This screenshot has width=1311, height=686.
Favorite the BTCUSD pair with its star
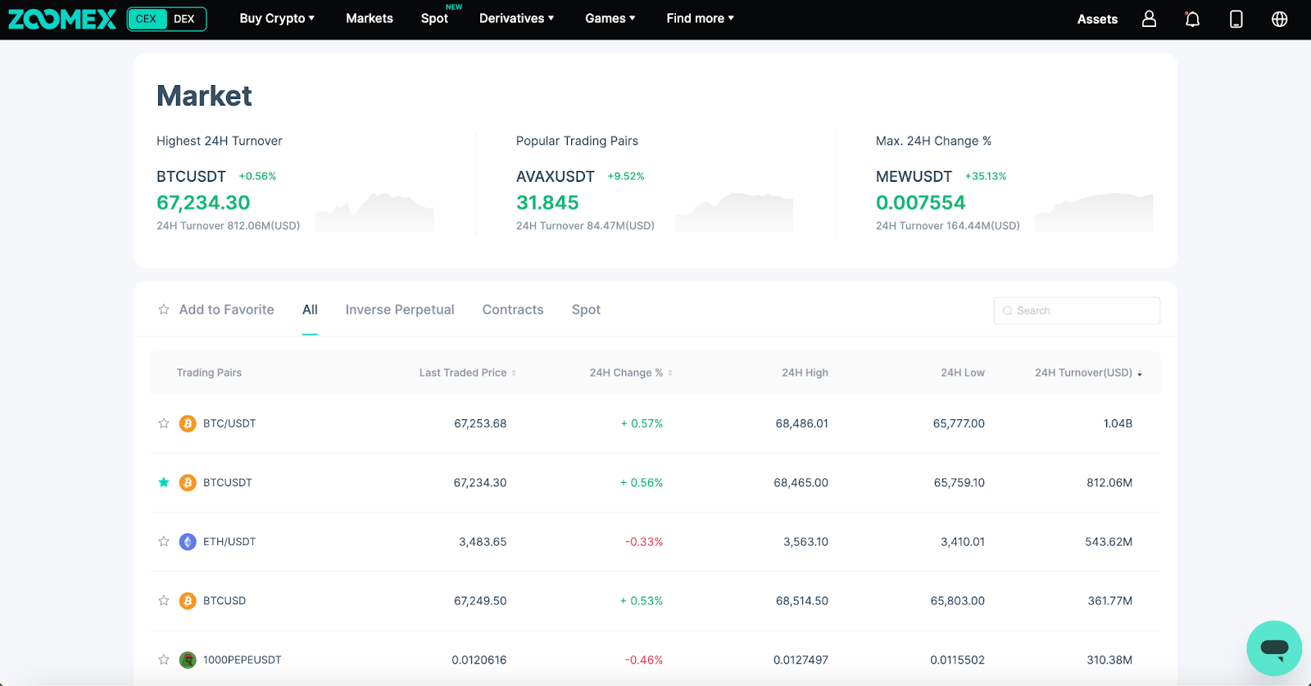[x=164, y=600]
